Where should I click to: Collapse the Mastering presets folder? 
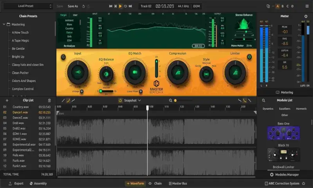coord(4,24)
